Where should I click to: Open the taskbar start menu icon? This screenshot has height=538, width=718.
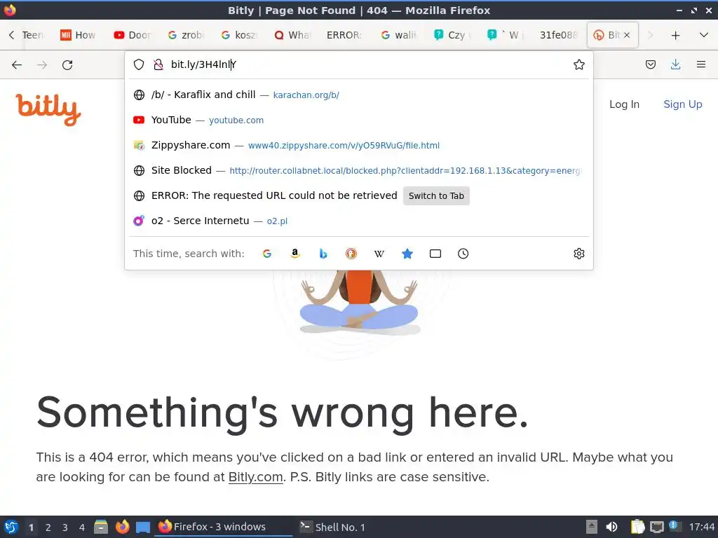tap(11, 527)
